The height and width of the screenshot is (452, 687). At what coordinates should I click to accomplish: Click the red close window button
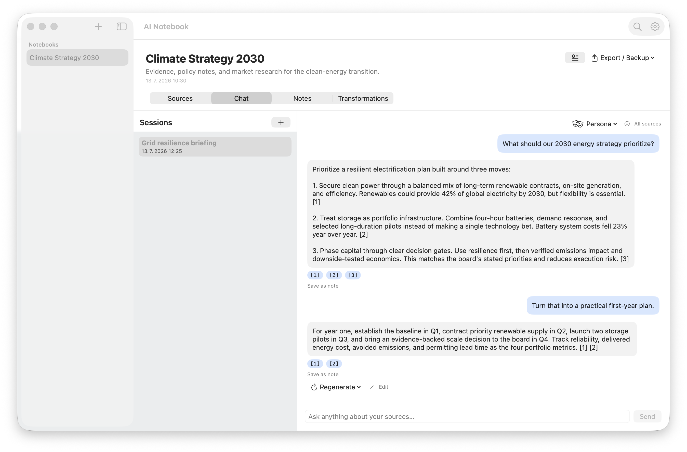(x=31, y=26)
